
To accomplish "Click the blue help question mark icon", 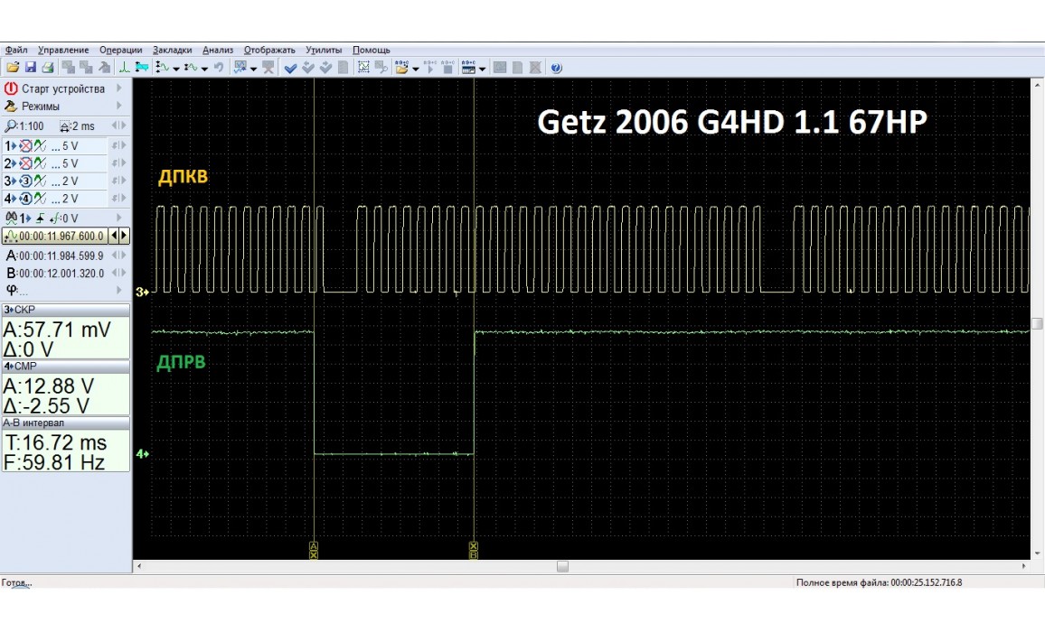I will 556,68.
